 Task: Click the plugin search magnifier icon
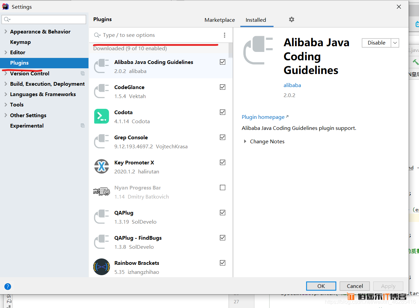97,35
